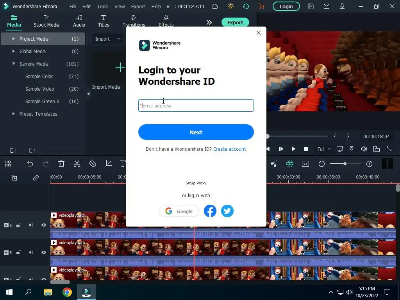Click the Login button in title bar

pyautogui.click(x=286, y=6)
